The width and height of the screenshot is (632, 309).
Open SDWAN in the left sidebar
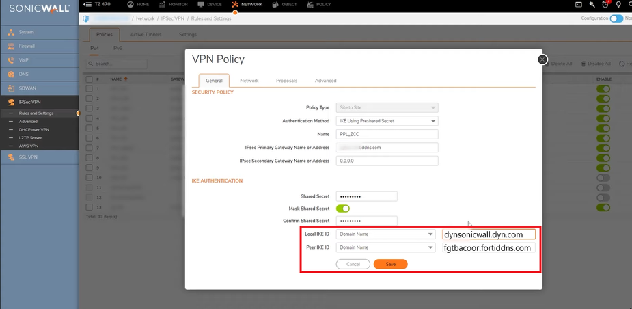click(x=40, y=88)
